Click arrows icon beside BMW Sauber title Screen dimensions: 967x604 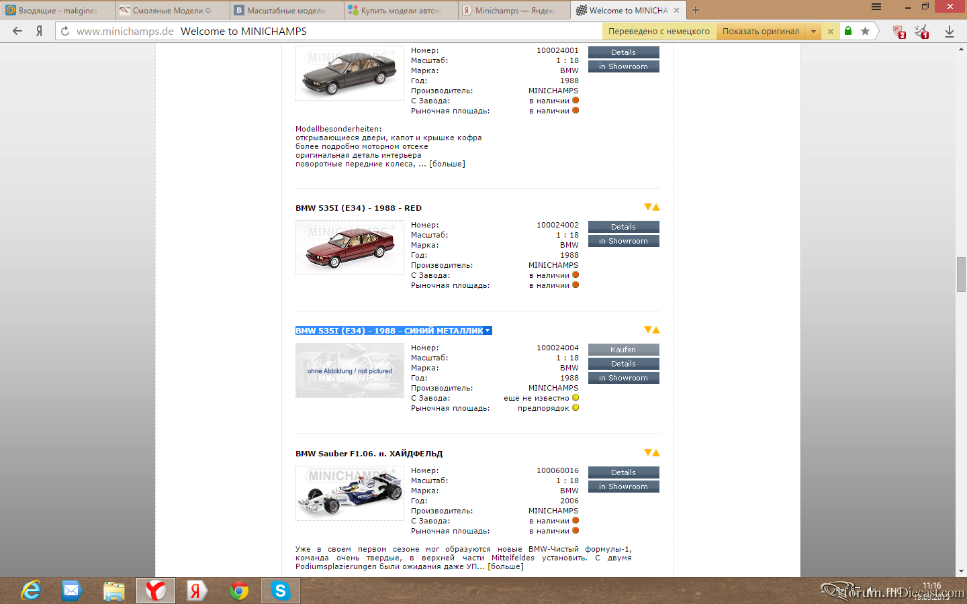point(652,453)
